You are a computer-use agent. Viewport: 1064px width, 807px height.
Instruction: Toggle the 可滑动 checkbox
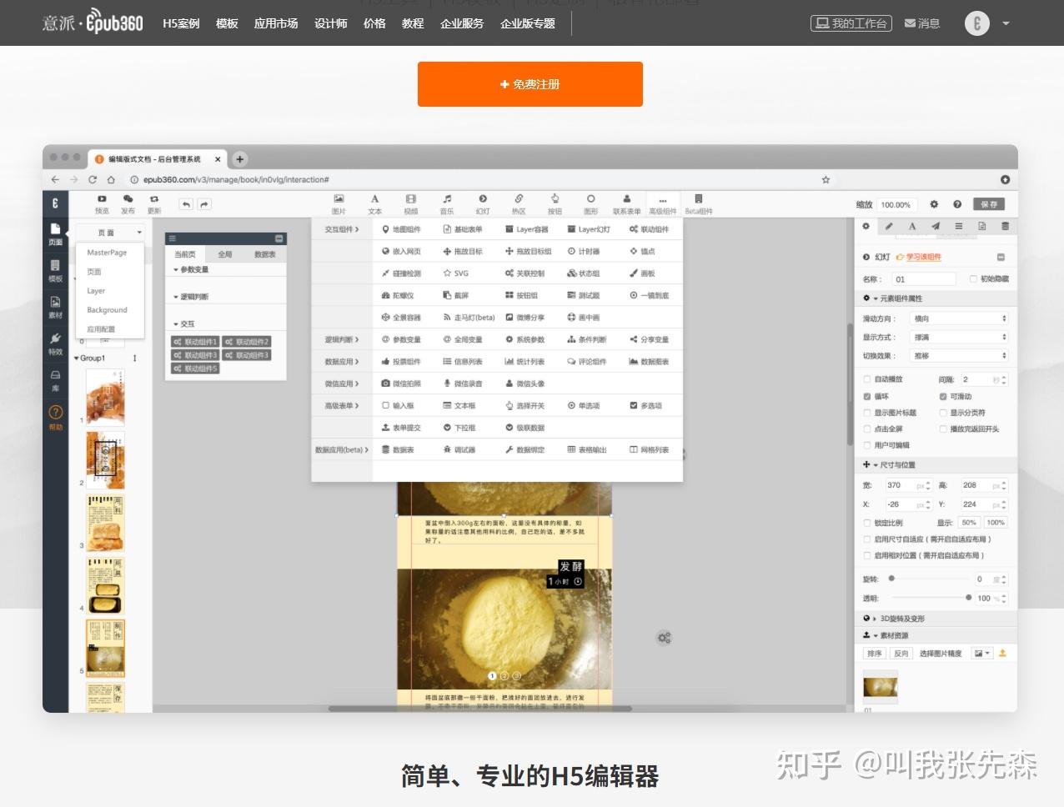[943, 396]
